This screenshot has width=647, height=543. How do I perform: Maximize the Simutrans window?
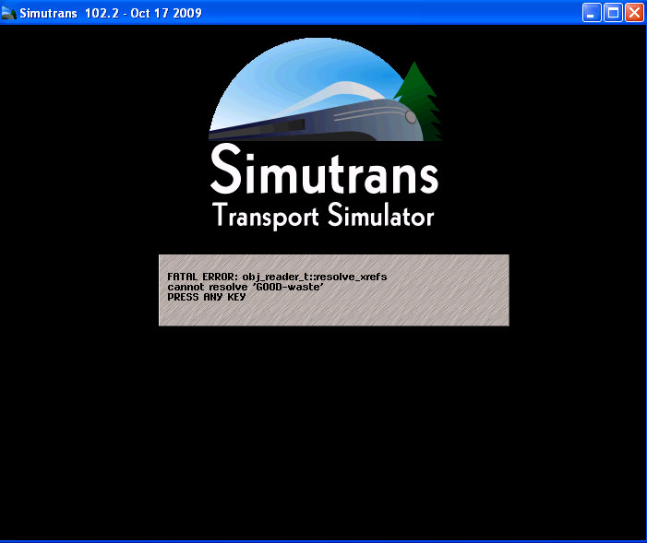(x=613, y=13)
